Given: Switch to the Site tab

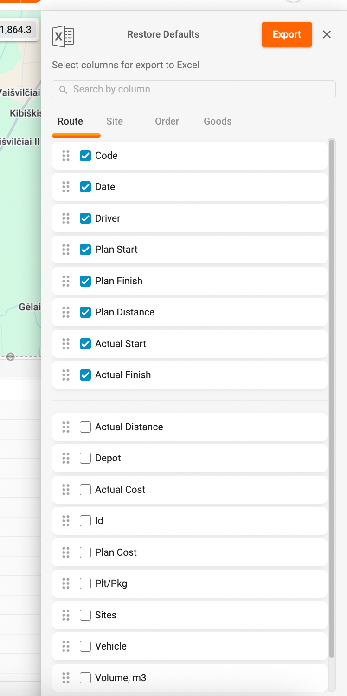Looking at the screenshot, I should pyautogui.click(x=115, y=121).
